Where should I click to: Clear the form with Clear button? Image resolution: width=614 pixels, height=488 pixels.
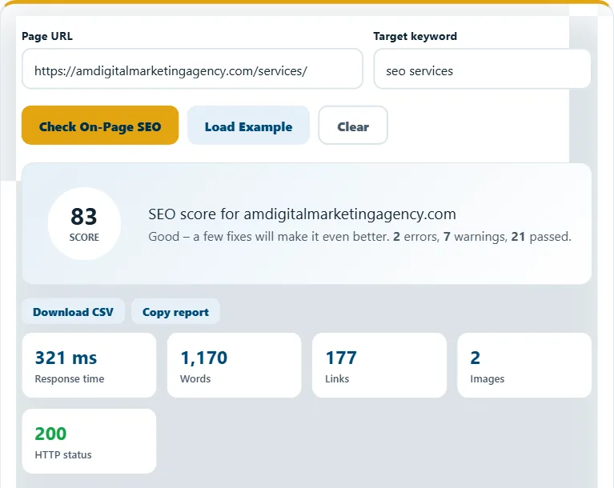[x=353, y=126]
